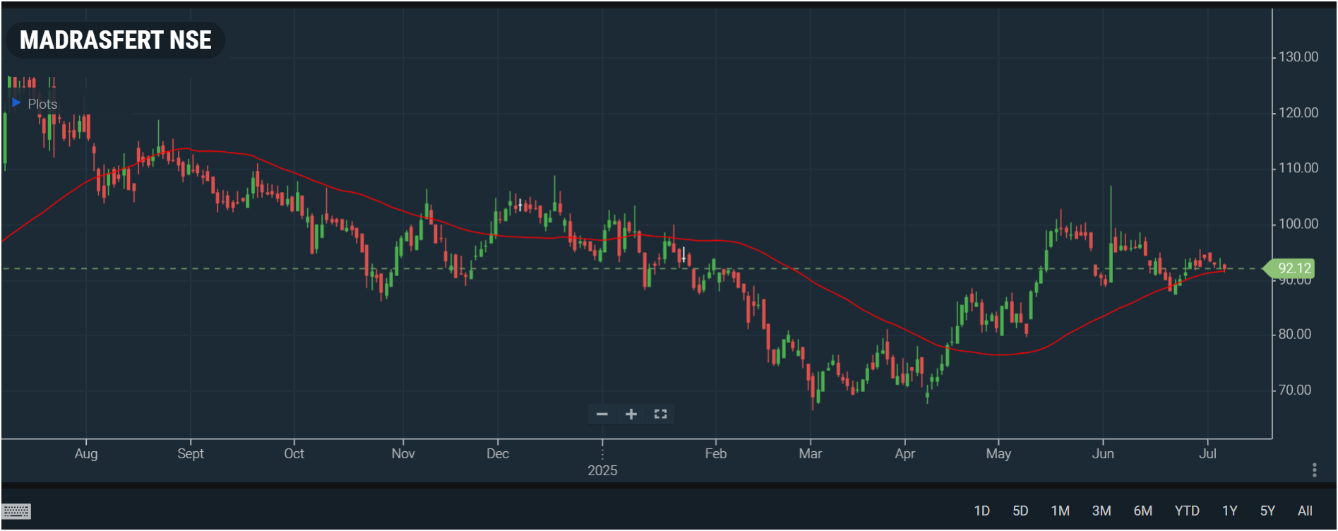
Task: Click the May label on time axis
Action: [998, 453]
